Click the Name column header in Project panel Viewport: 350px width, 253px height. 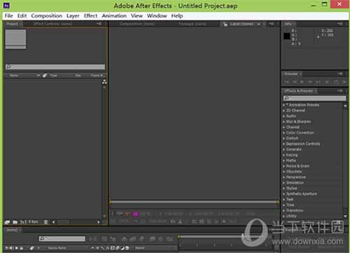pyautogui.click(x=14, y=75)
